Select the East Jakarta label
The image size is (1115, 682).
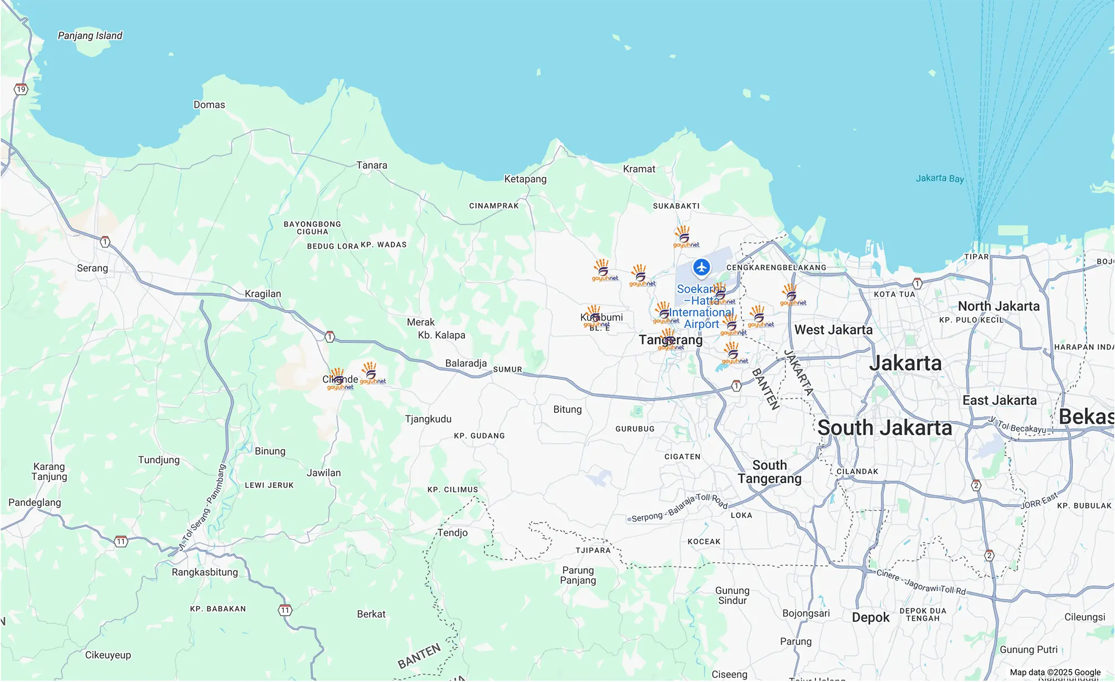coord(1000,400)
